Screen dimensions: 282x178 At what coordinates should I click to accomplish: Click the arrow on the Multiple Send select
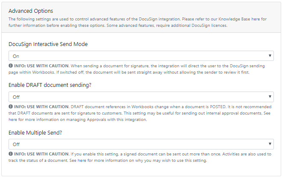(270, 144)
